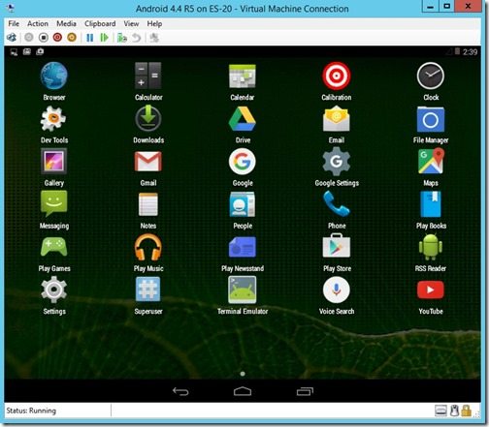The height and width of the screenshot is (427, 489).
Task: Launch Play Games
Action: (x=54, y=247)
